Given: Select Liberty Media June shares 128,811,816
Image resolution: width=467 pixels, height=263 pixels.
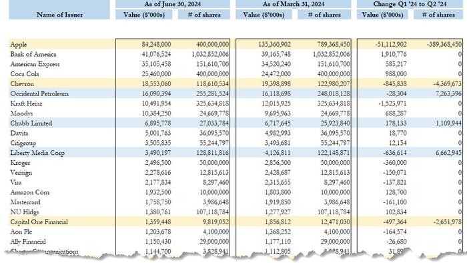Looking at the screenshot, I should pos(212,152).
